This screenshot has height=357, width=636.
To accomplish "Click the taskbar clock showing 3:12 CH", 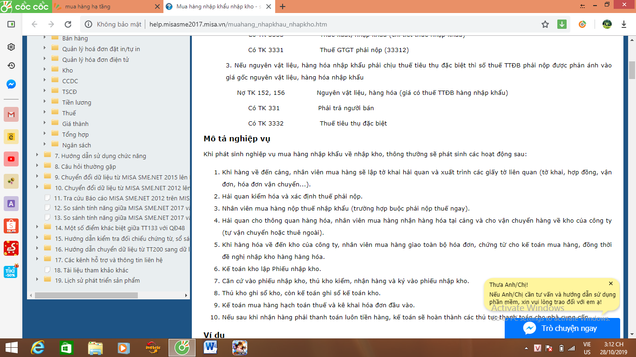I will point(613,348).
